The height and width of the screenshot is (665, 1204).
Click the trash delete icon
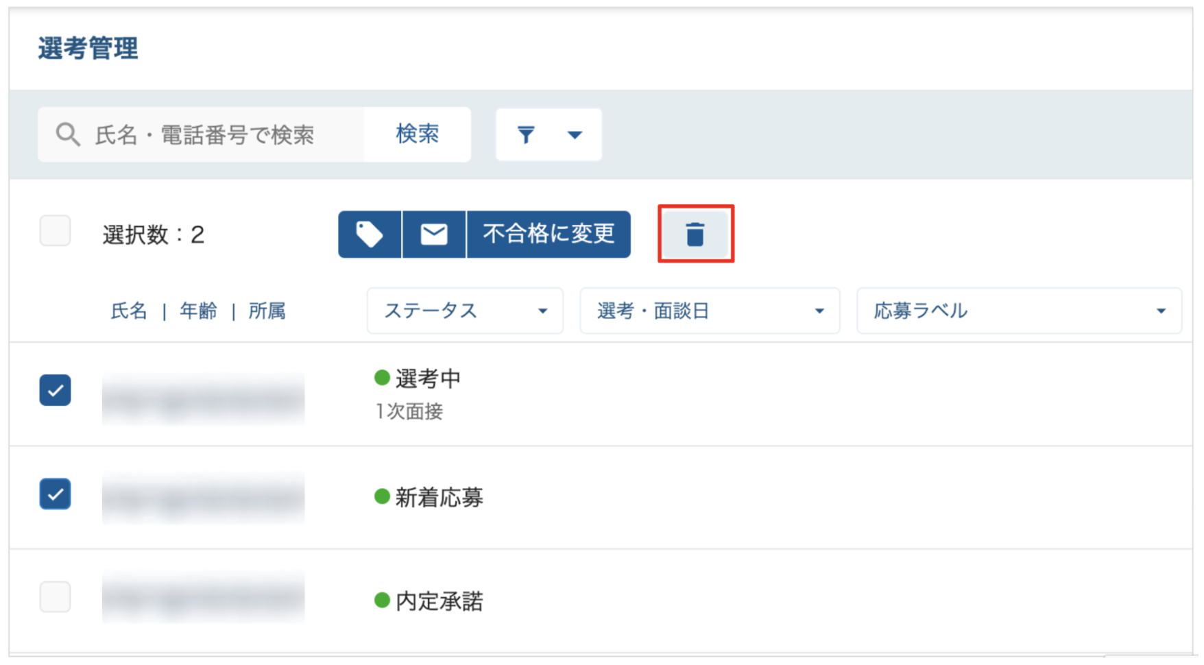pyautogui.click(x=695, y=234)
